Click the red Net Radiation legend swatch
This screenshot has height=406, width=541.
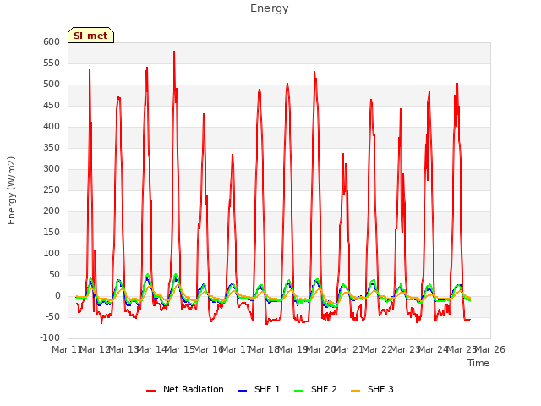pos(150,391)
